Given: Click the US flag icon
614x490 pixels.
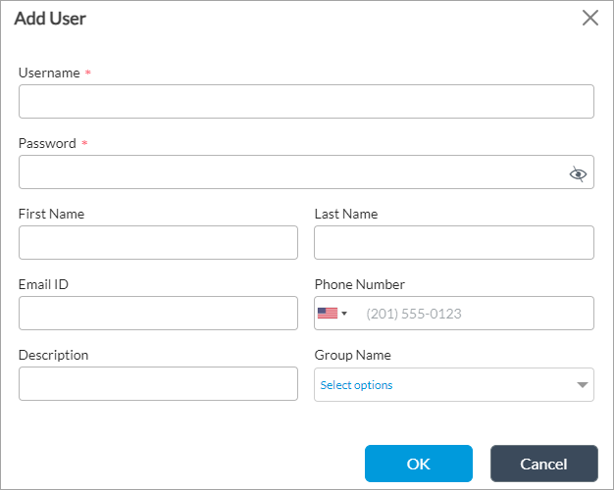Looking at the screenshot, I should (327, 314).
